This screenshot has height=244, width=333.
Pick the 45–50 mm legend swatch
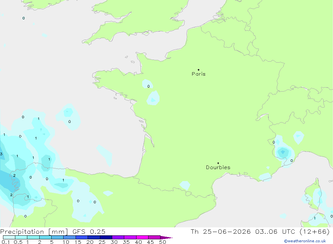tap(155, 237)
